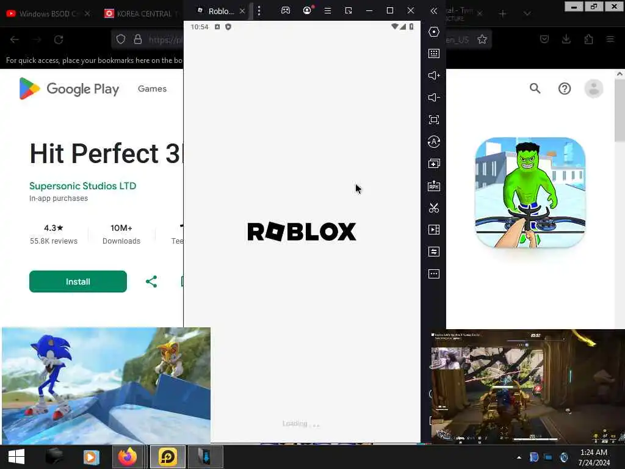Open Firefox extensions icon
The image size is (625, 469).
[x=588, y=39]
